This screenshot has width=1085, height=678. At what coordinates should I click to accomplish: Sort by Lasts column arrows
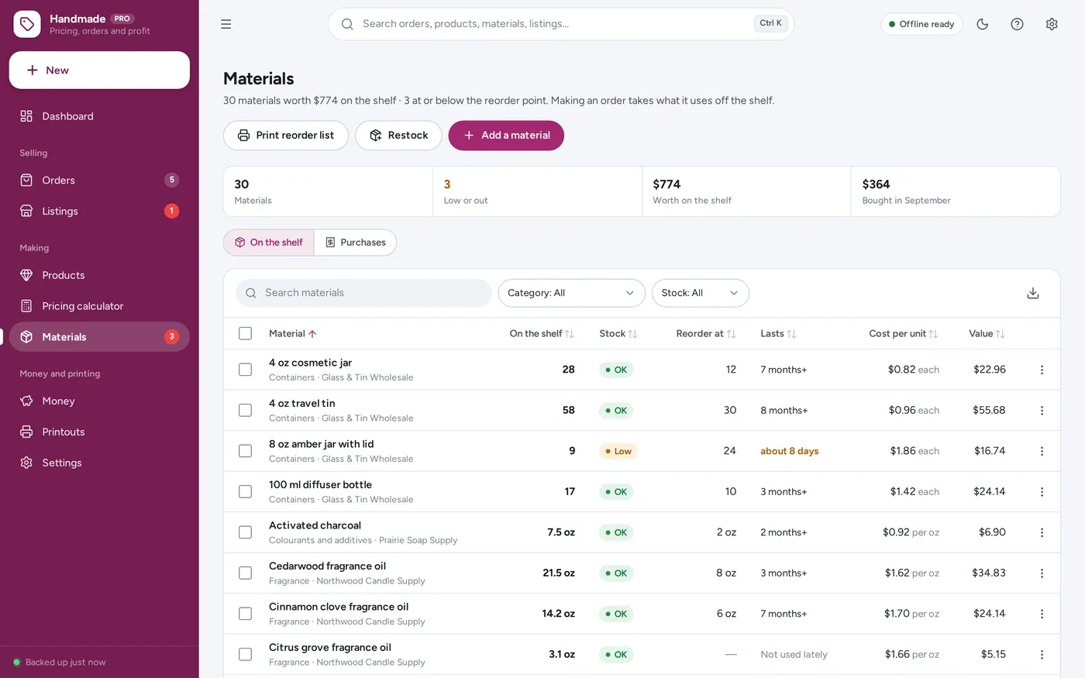click(791, 334)
